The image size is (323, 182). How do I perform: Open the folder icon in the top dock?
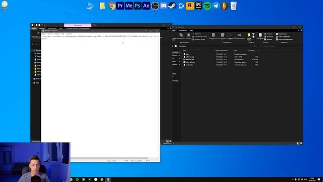coord(102,6)
